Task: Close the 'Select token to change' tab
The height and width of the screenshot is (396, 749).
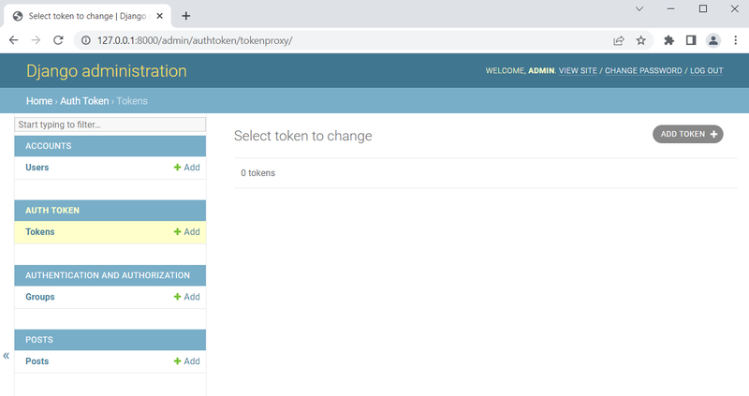Action: (x=159, y=16)
